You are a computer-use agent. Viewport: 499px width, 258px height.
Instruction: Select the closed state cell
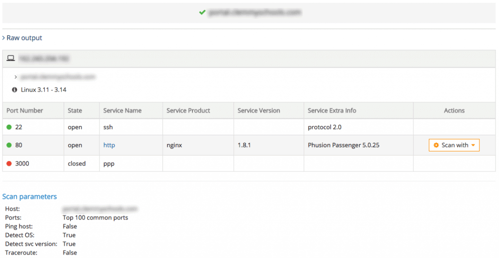[82, 164]
